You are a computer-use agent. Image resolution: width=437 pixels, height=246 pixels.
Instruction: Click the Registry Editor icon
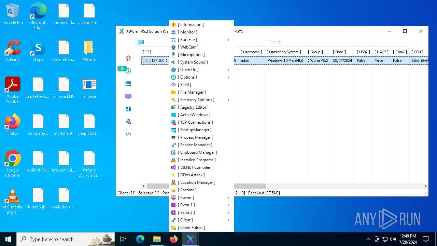(173, 107)
